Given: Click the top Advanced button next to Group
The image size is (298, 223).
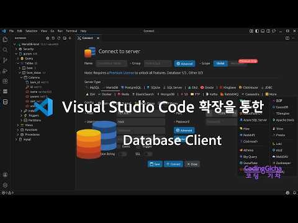Looking at the screenshot, I should click(x=185, y=64).
